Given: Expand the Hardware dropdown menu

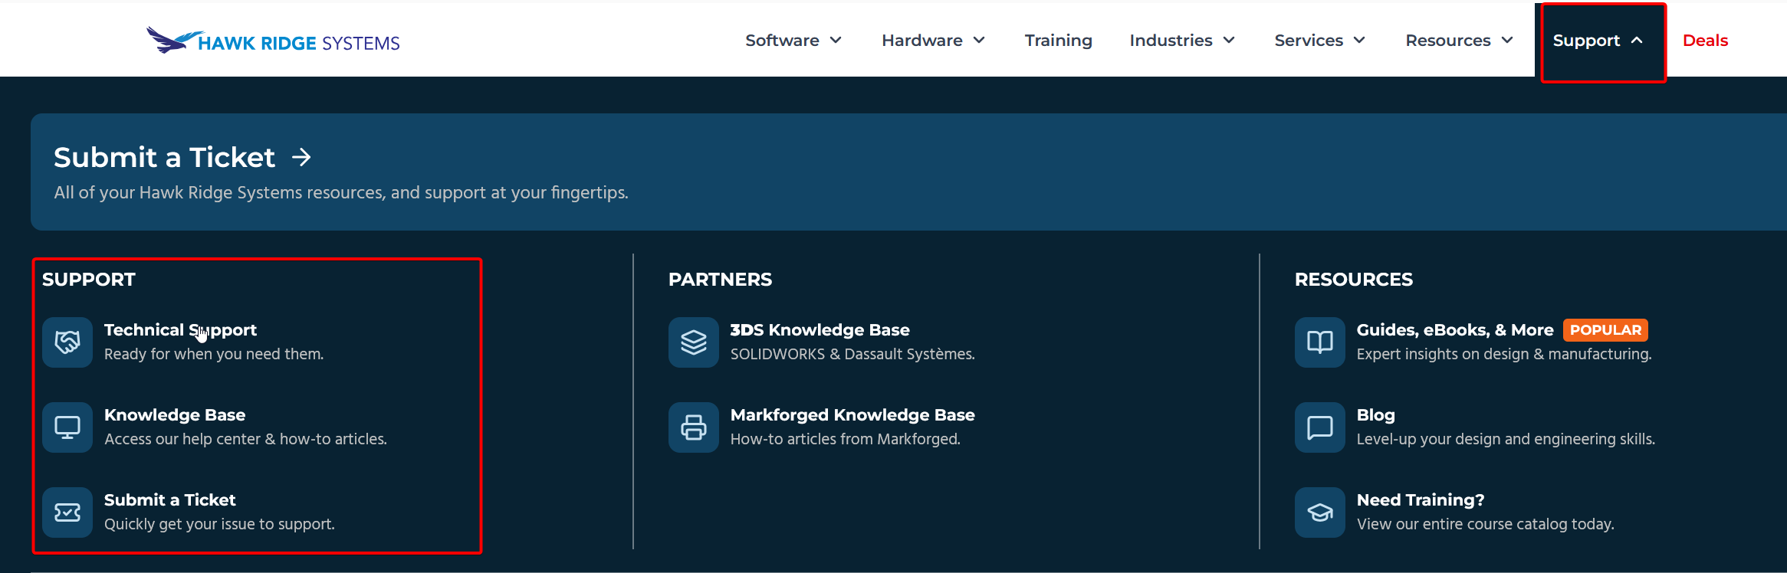Looking at the screenshot, I should pyautogui.click(x=933, y=41).
